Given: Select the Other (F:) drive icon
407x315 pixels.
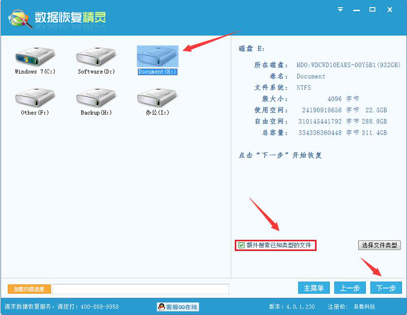Looking at the screenshot, I should point(34,99).
